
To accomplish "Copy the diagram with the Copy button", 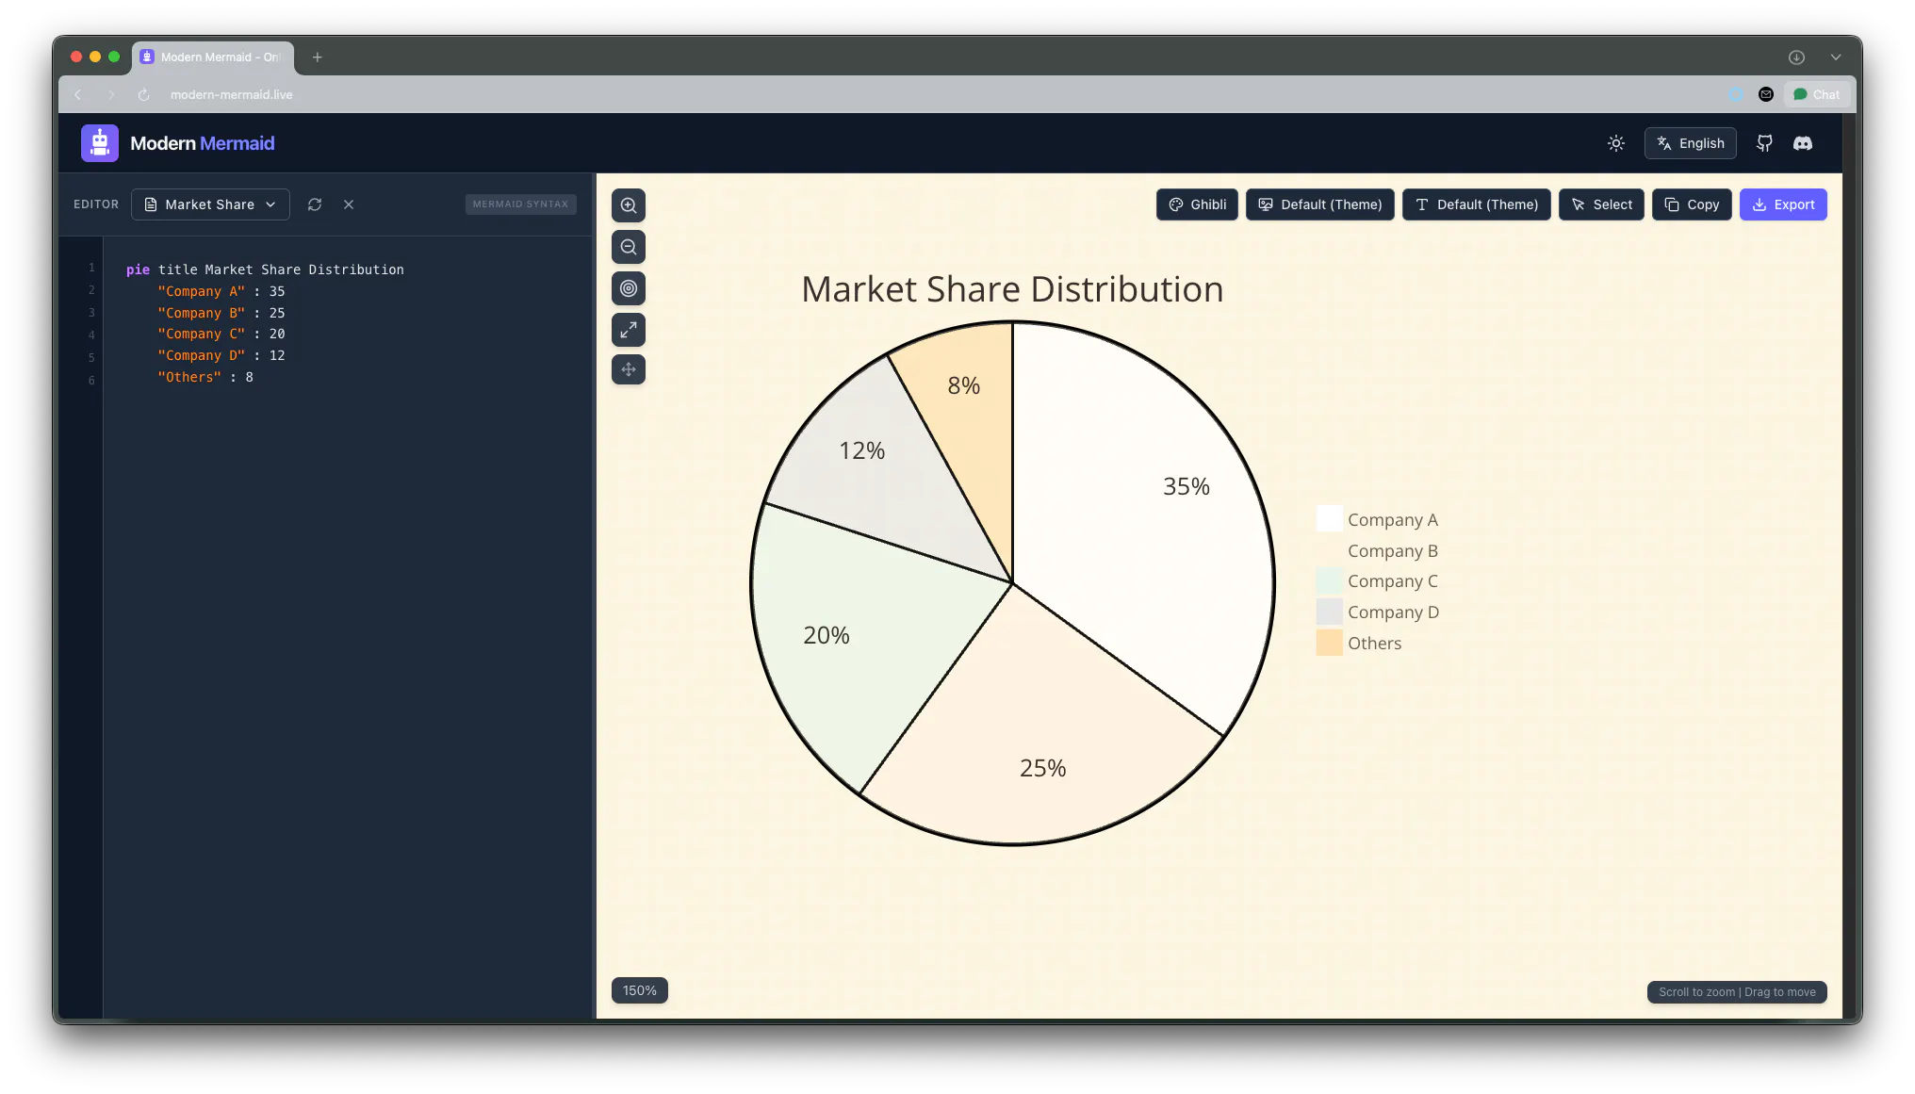I will [1692, 204].
